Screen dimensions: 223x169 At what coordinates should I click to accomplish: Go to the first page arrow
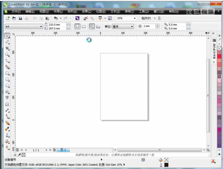point(22,150)
